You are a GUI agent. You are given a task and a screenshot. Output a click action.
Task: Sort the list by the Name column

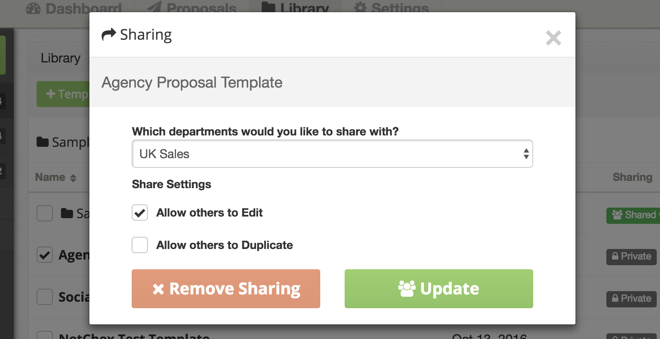point(56,177)
